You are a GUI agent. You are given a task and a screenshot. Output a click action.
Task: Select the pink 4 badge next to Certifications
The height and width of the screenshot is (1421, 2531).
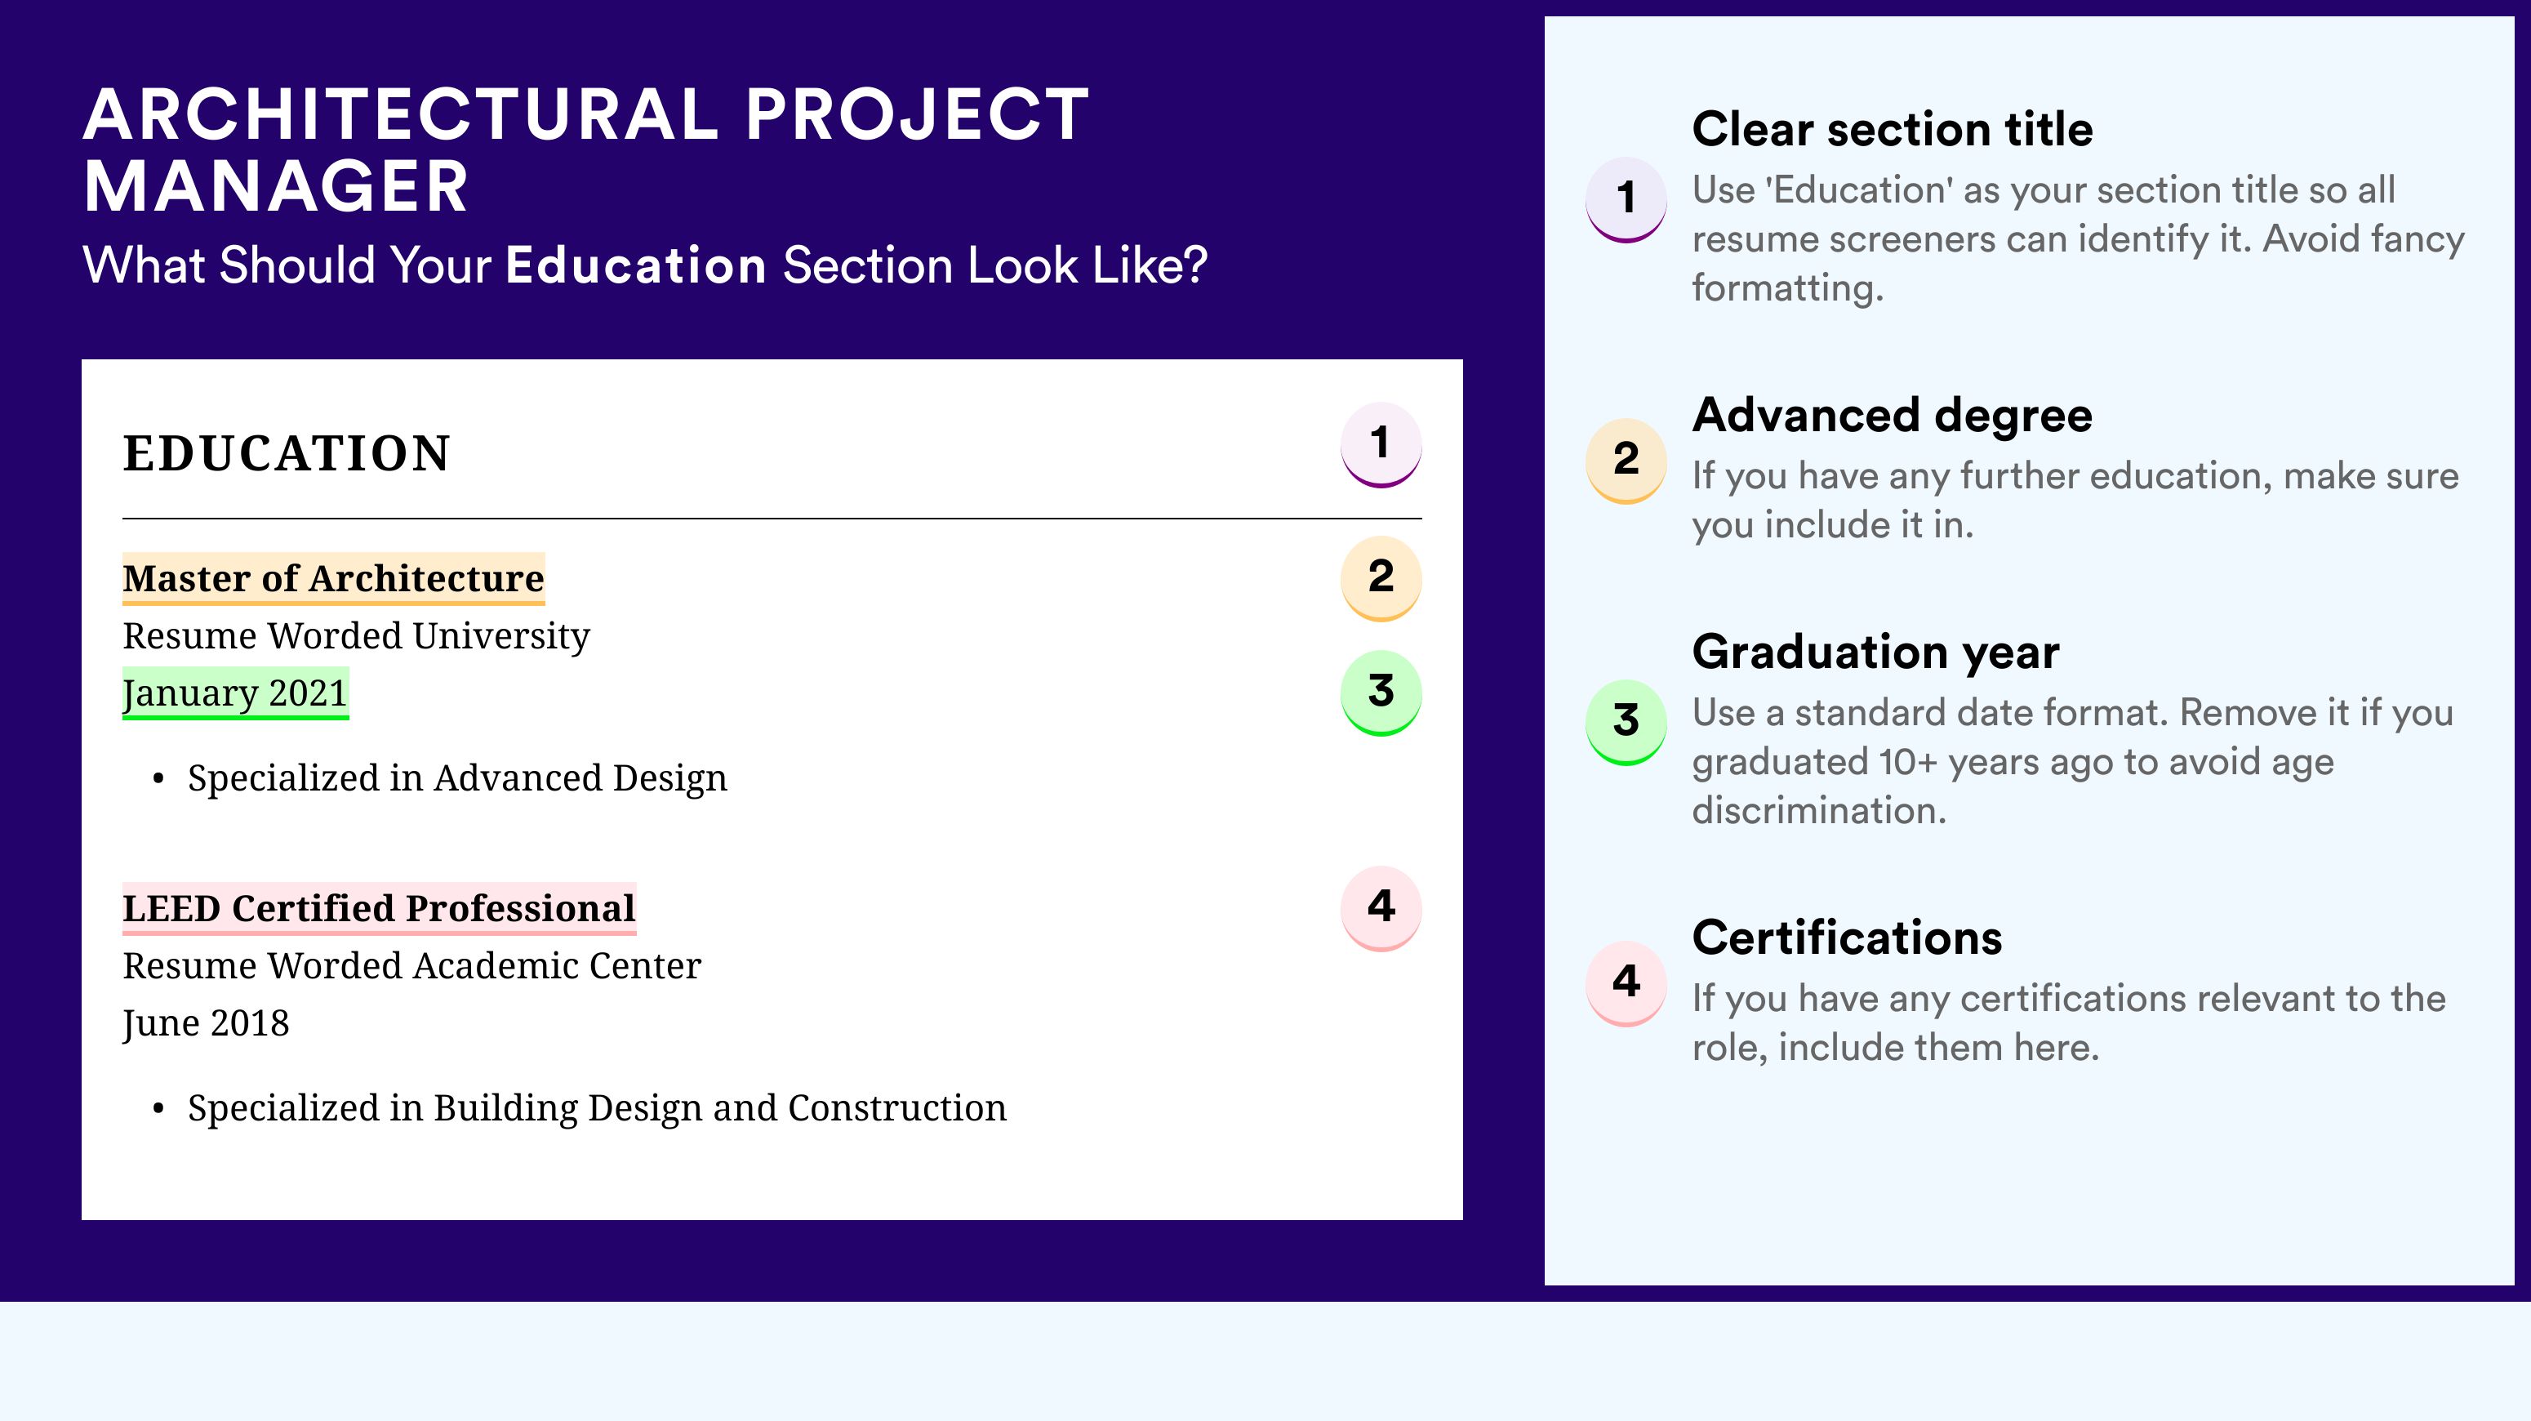click(1626, 982)
